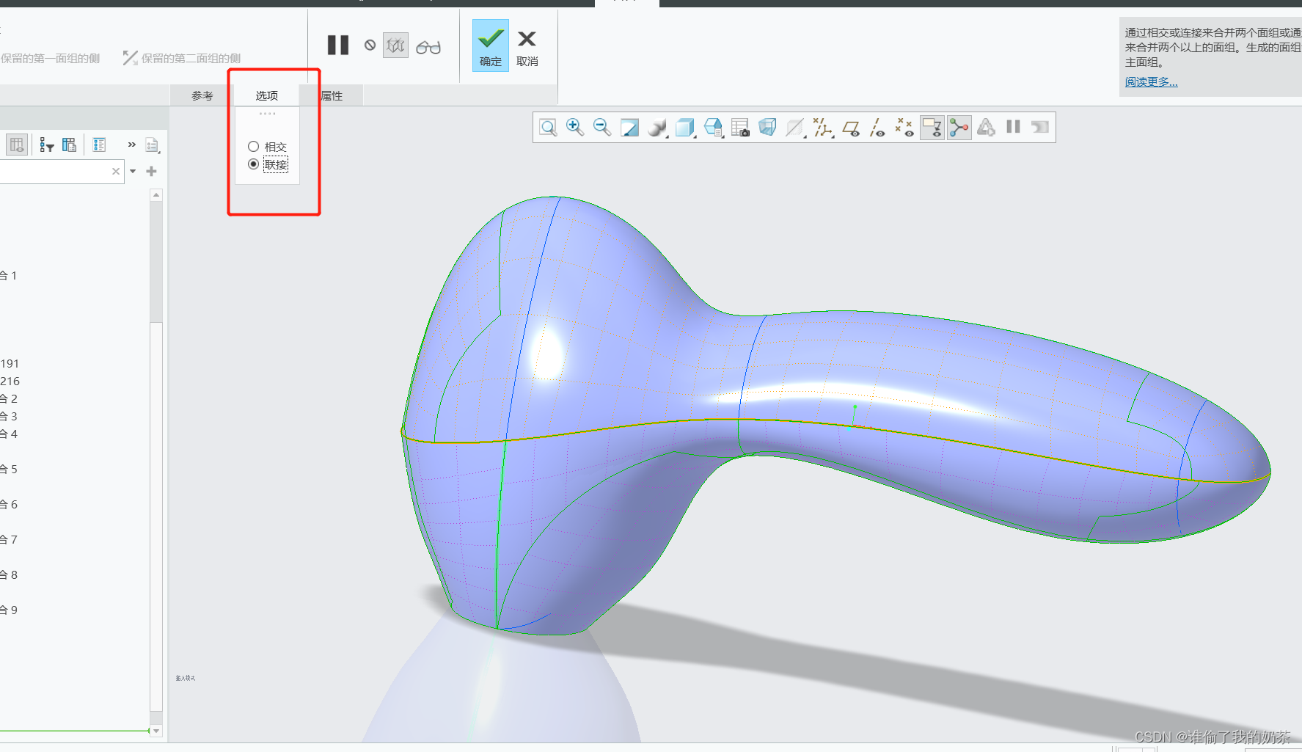Click the feature preview glasses icon
1302x752 pixels.
[x=428, y=47]
